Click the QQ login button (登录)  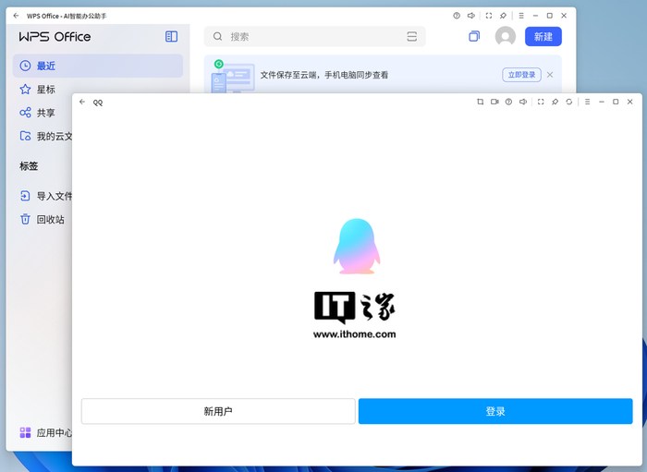coord(495,411)
